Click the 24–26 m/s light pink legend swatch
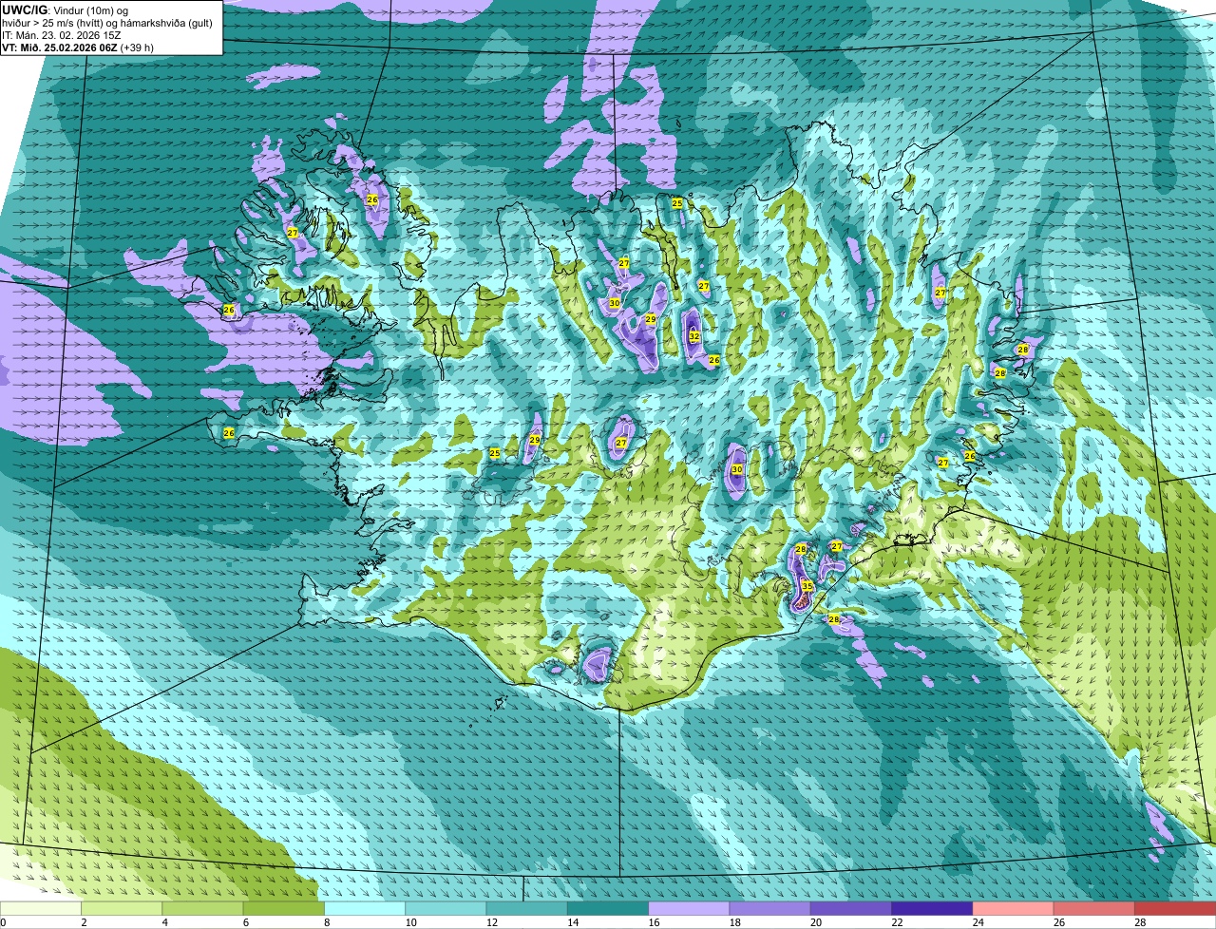 (x=1014, y=908)
